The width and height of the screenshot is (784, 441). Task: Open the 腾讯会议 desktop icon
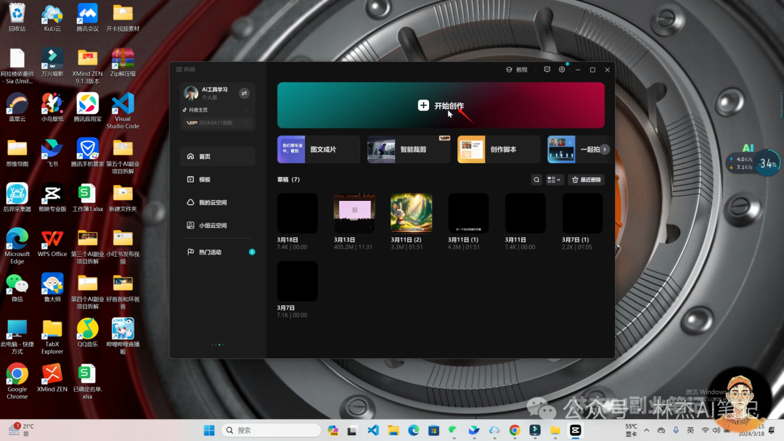tap(88, 18)
